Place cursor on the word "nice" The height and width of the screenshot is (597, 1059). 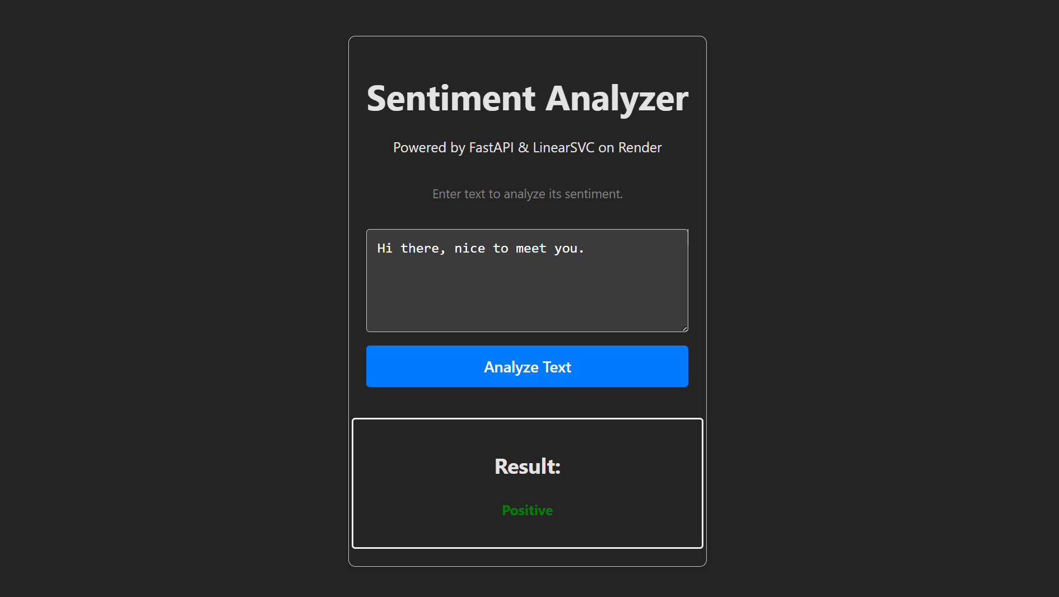click(x=469, y=248)
